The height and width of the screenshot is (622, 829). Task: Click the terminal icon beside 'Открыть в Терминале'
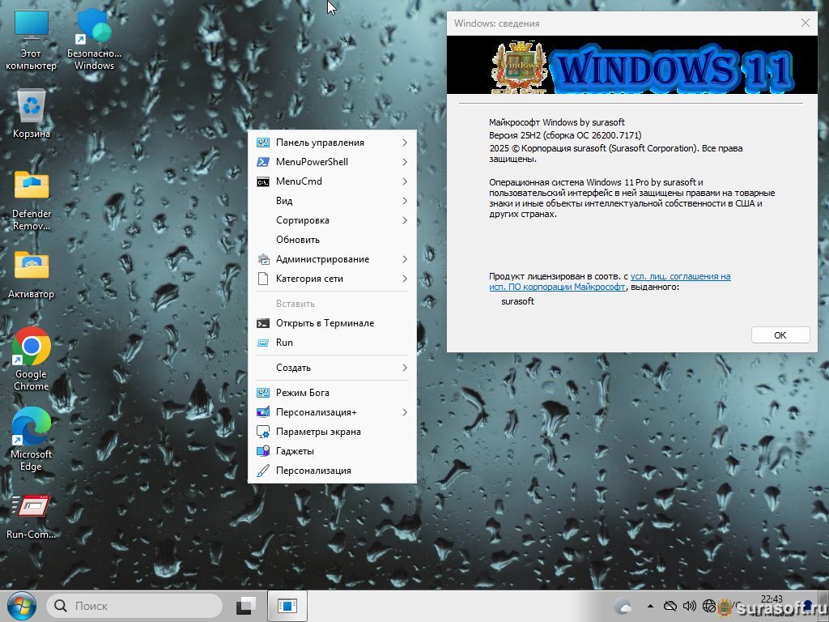click(x=263, y=323)
